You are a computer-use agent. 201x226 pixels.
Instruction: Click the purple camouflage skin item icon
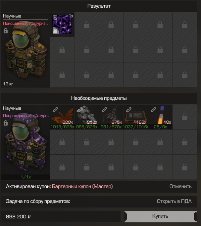[62, 24]
